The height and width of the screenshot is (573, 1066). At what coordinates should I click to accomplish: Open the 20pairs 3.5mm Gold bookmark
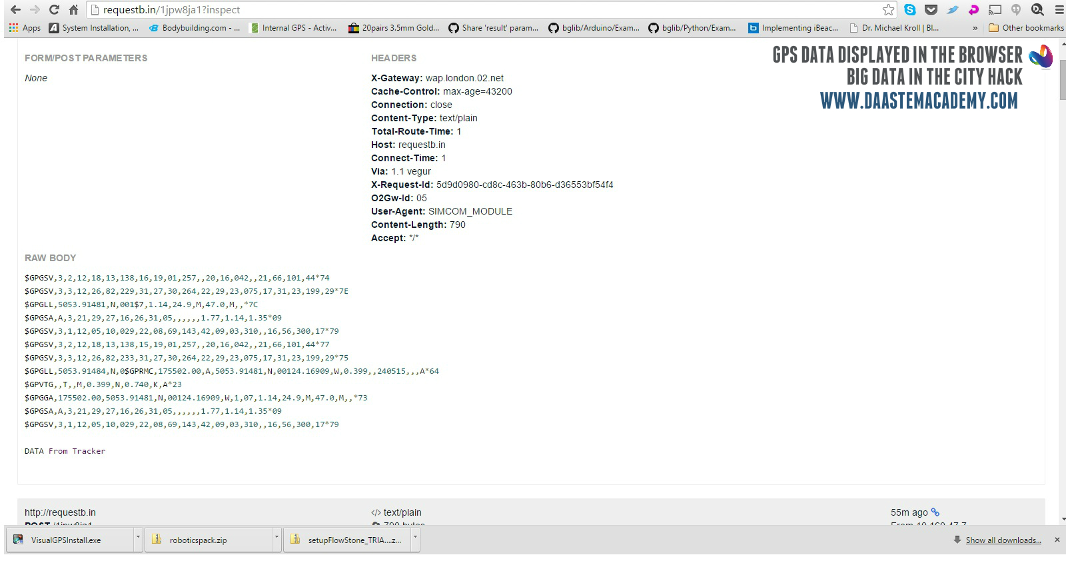(x=394, y=28)
